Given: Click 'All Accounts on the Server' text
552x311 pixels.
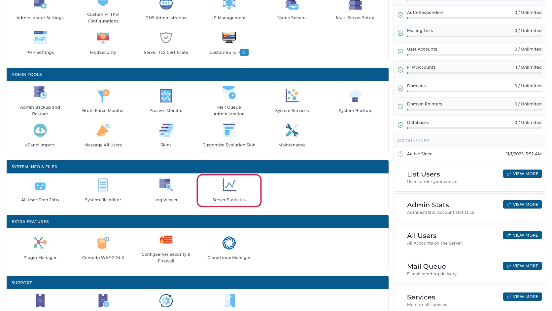Looking at the screenshot, I should 434,243.
